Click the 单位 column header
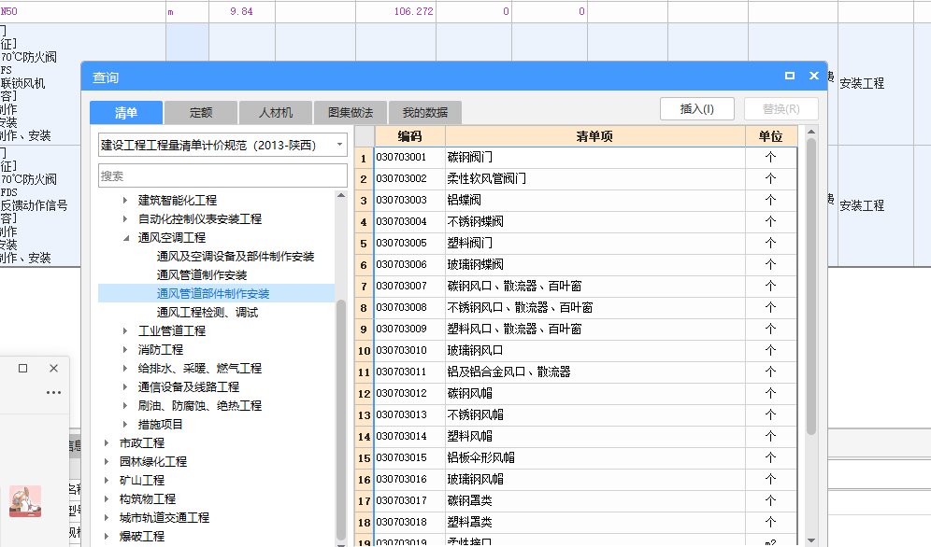Screen dimensions: 931x547 click(x=770, y=136)
